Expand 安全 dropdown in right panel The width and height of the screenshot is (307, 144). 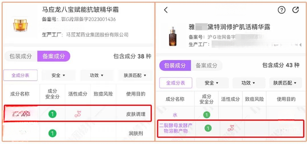tap(212, 83)
